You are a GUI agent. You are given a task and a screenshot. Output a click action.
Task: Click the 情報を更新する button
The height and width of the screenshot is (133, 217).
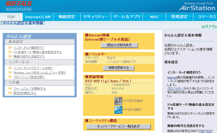point(119,68)
